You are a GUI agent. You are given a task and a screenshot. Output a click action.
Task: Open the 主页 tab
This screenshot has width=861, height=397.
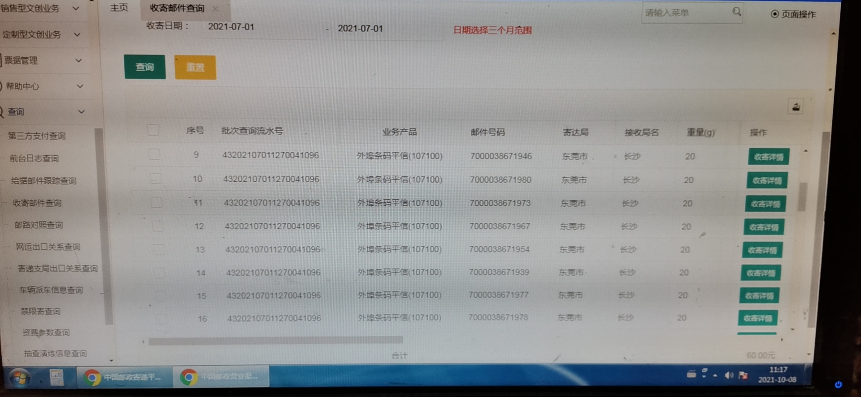pos(119,8)
